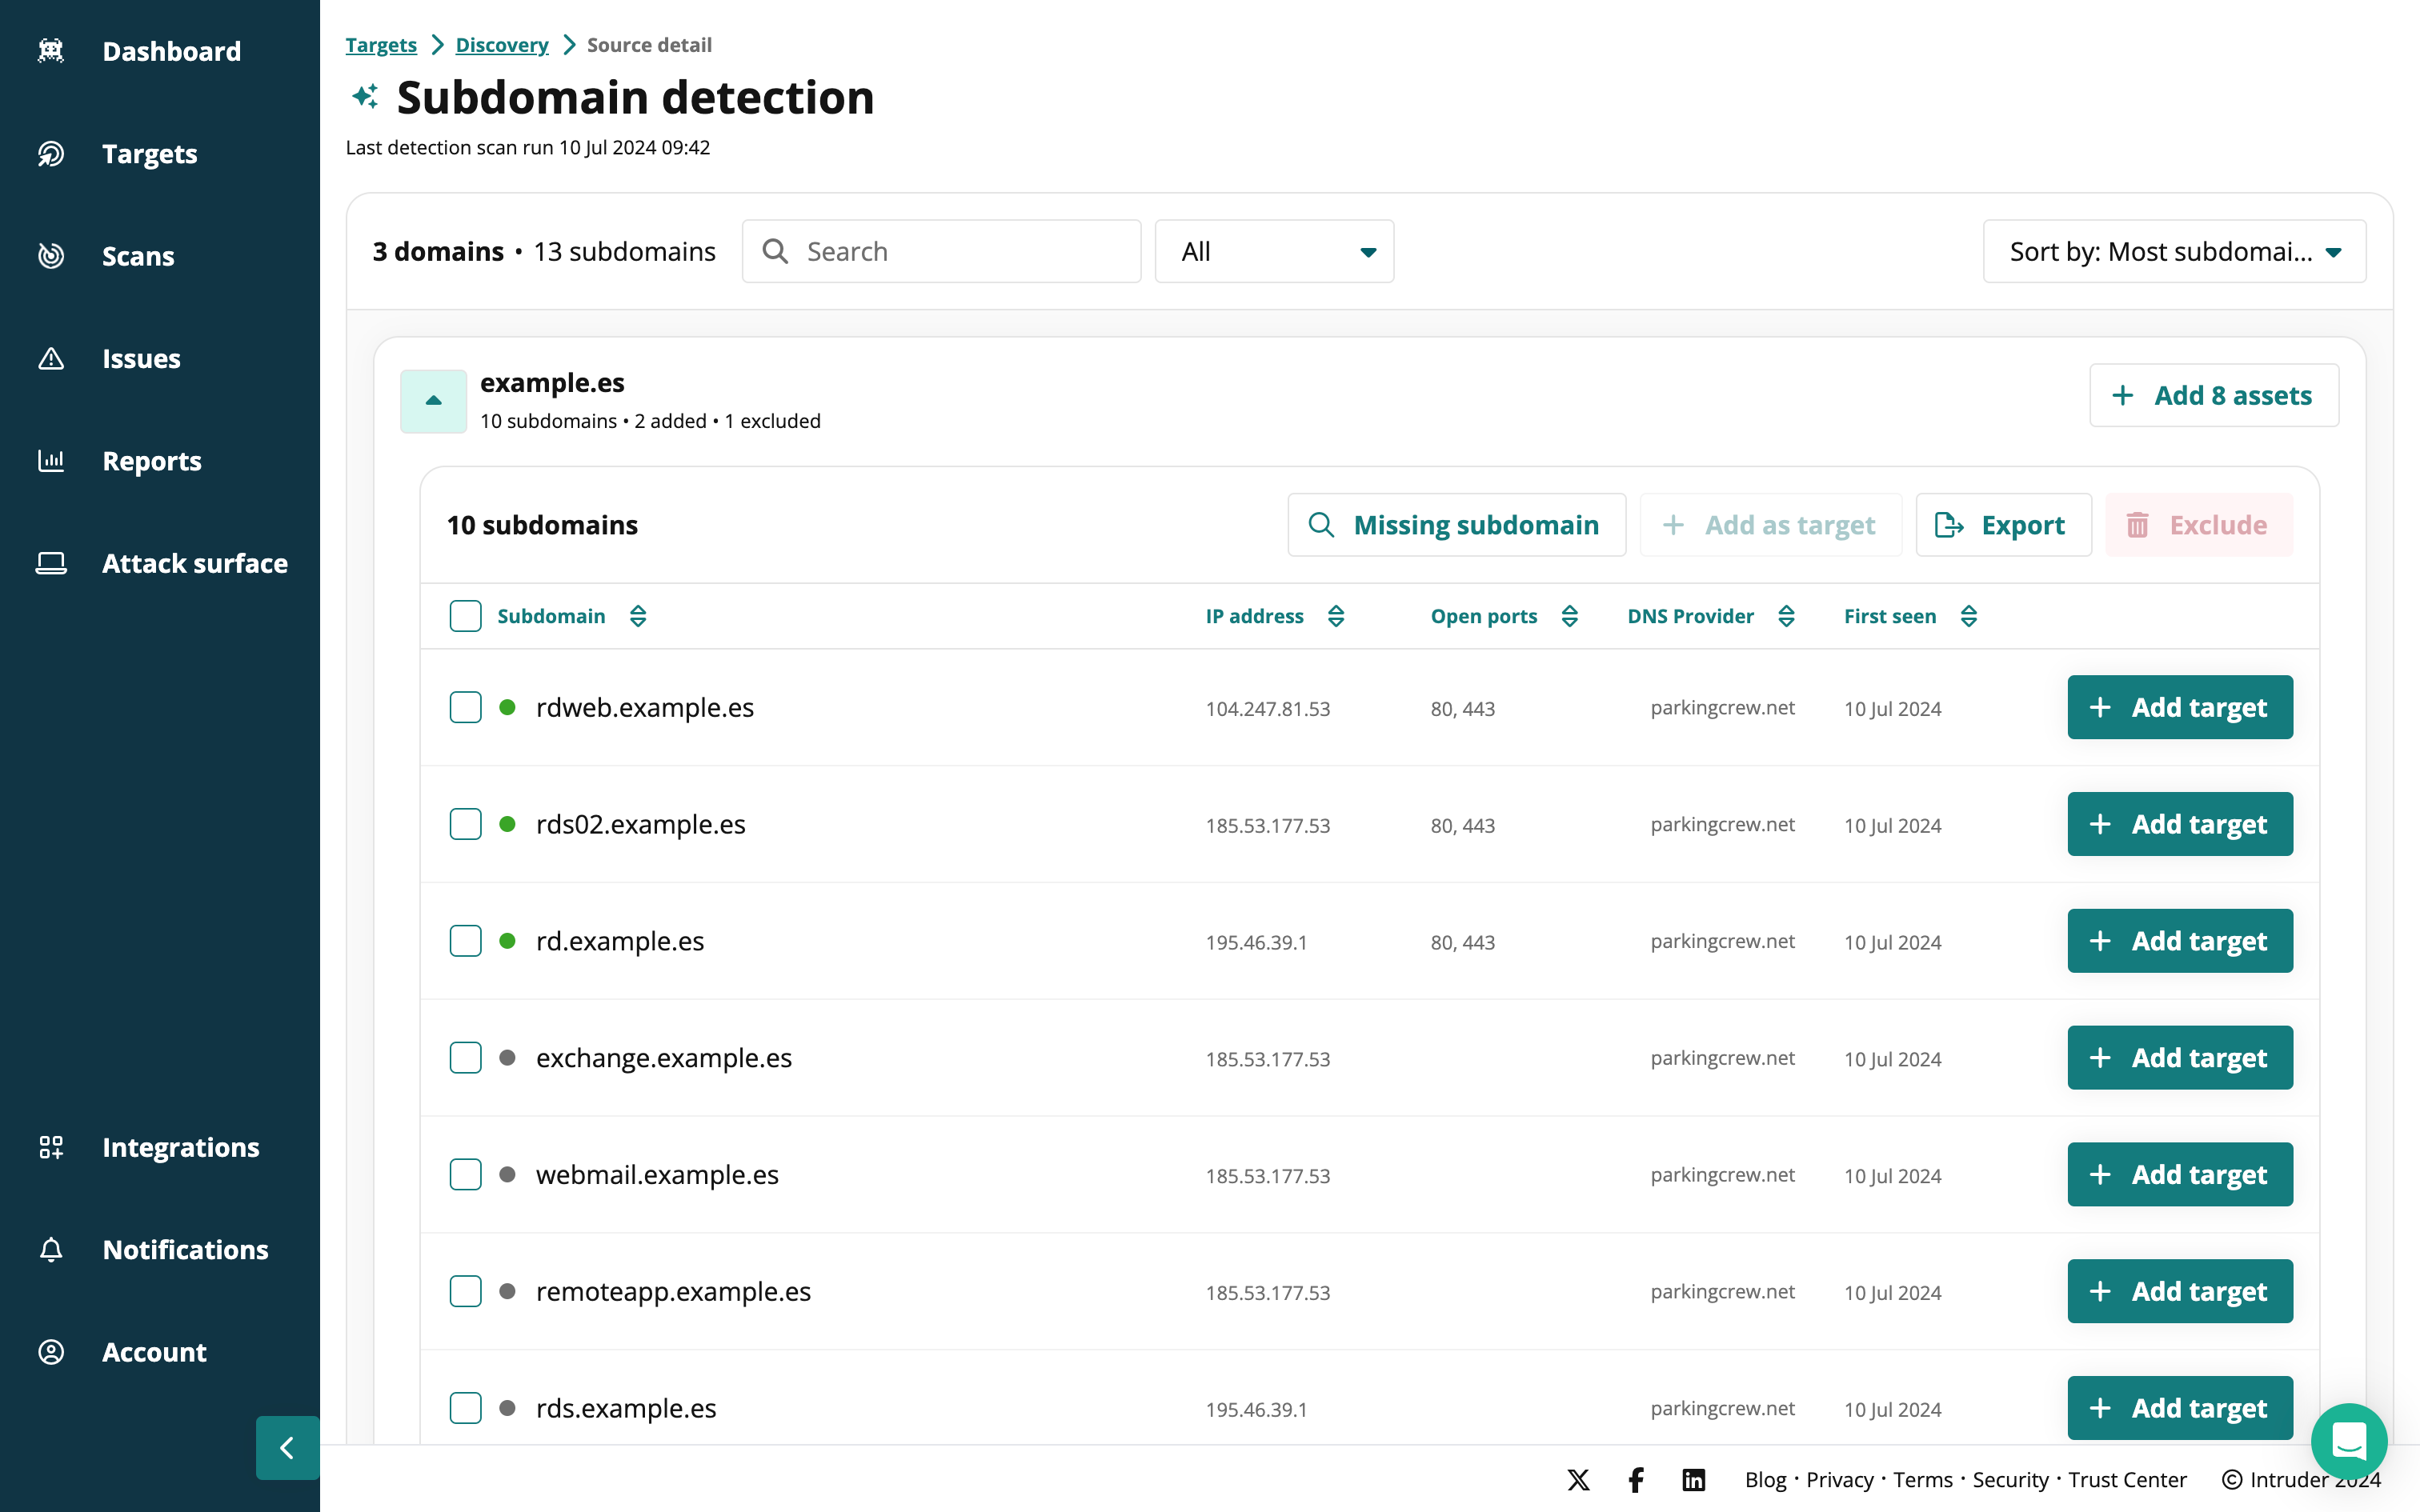Add exchange.example.es as target

tap(2180, 1058)
